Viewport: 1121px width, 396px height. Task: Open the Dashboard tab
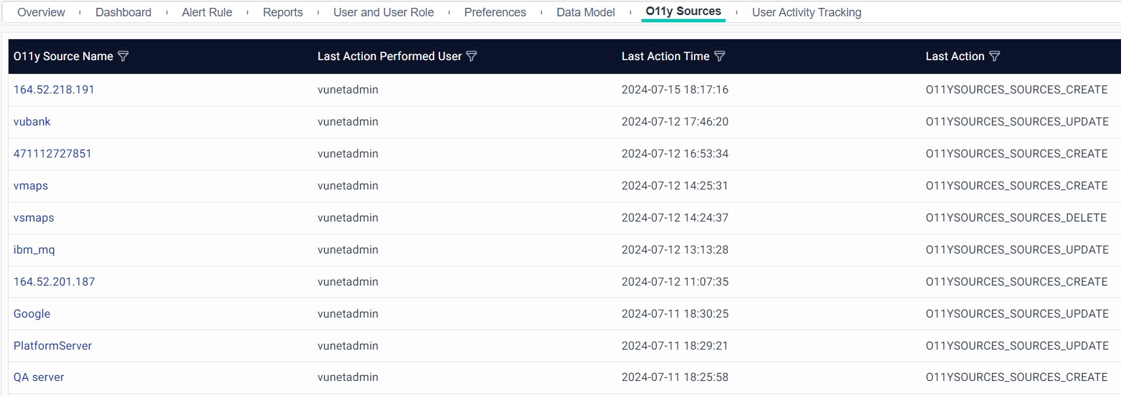point(123,12)
